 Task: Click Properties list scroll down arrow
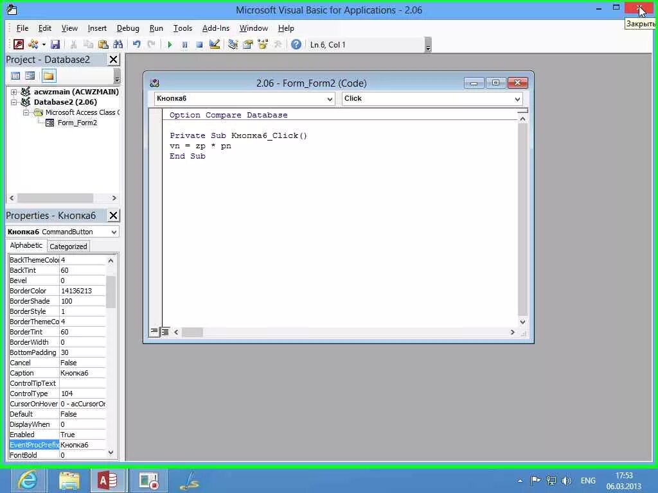pos(111,453)
